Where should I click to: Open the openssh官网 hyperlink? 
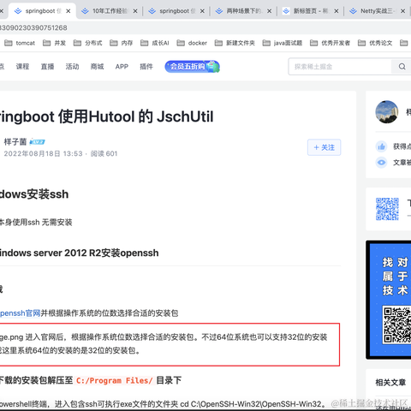pyautogui.click(x=20, y=313)
